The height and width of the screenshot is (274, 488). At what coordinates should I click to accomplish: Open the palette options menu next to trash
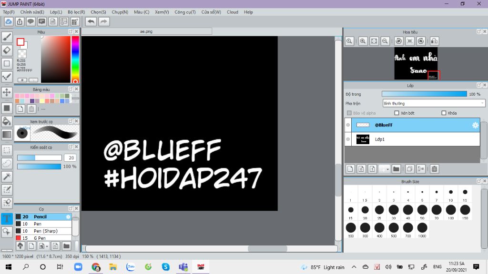tap(43, 109)
